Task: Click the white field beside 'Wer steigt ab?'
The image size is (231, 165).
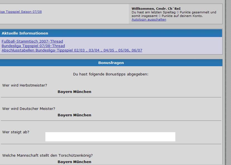Action: point(110,137)
